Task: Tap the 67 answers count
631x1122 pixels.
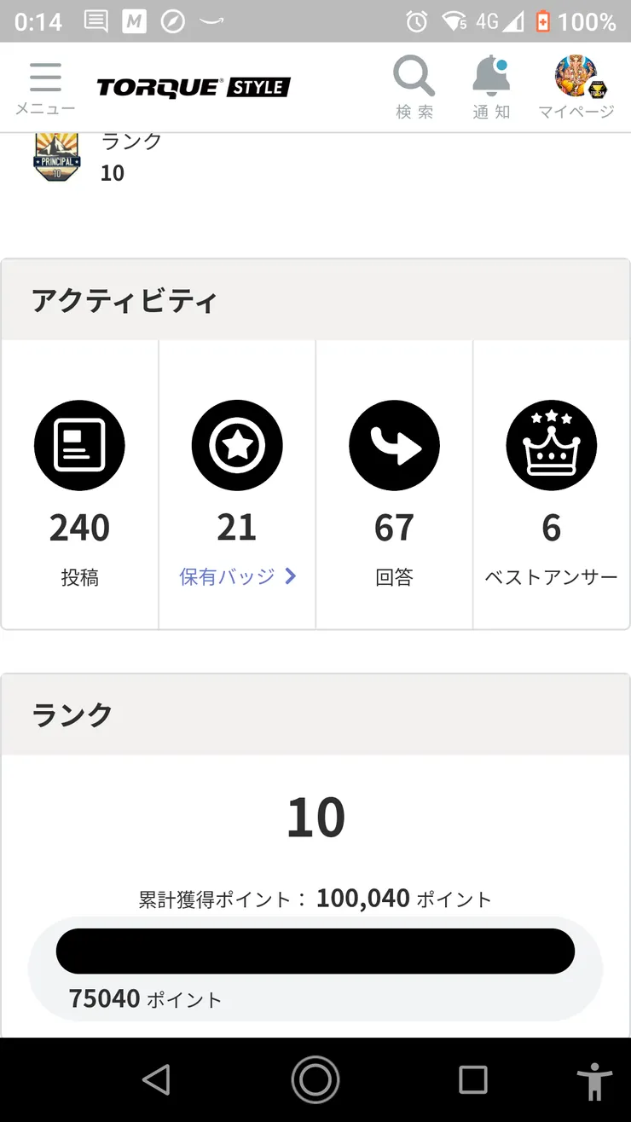Action: tap(394, 529)
